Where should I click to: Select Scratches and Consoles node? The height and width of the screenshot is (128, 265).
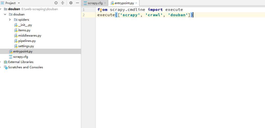(x=25, y=67)
